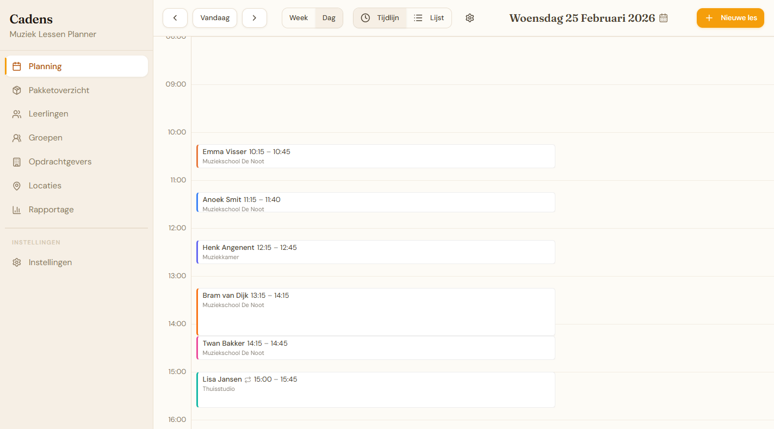Go to next day with right chevron
The width and height of the screenshot is (774, 429).
point(254,18)
